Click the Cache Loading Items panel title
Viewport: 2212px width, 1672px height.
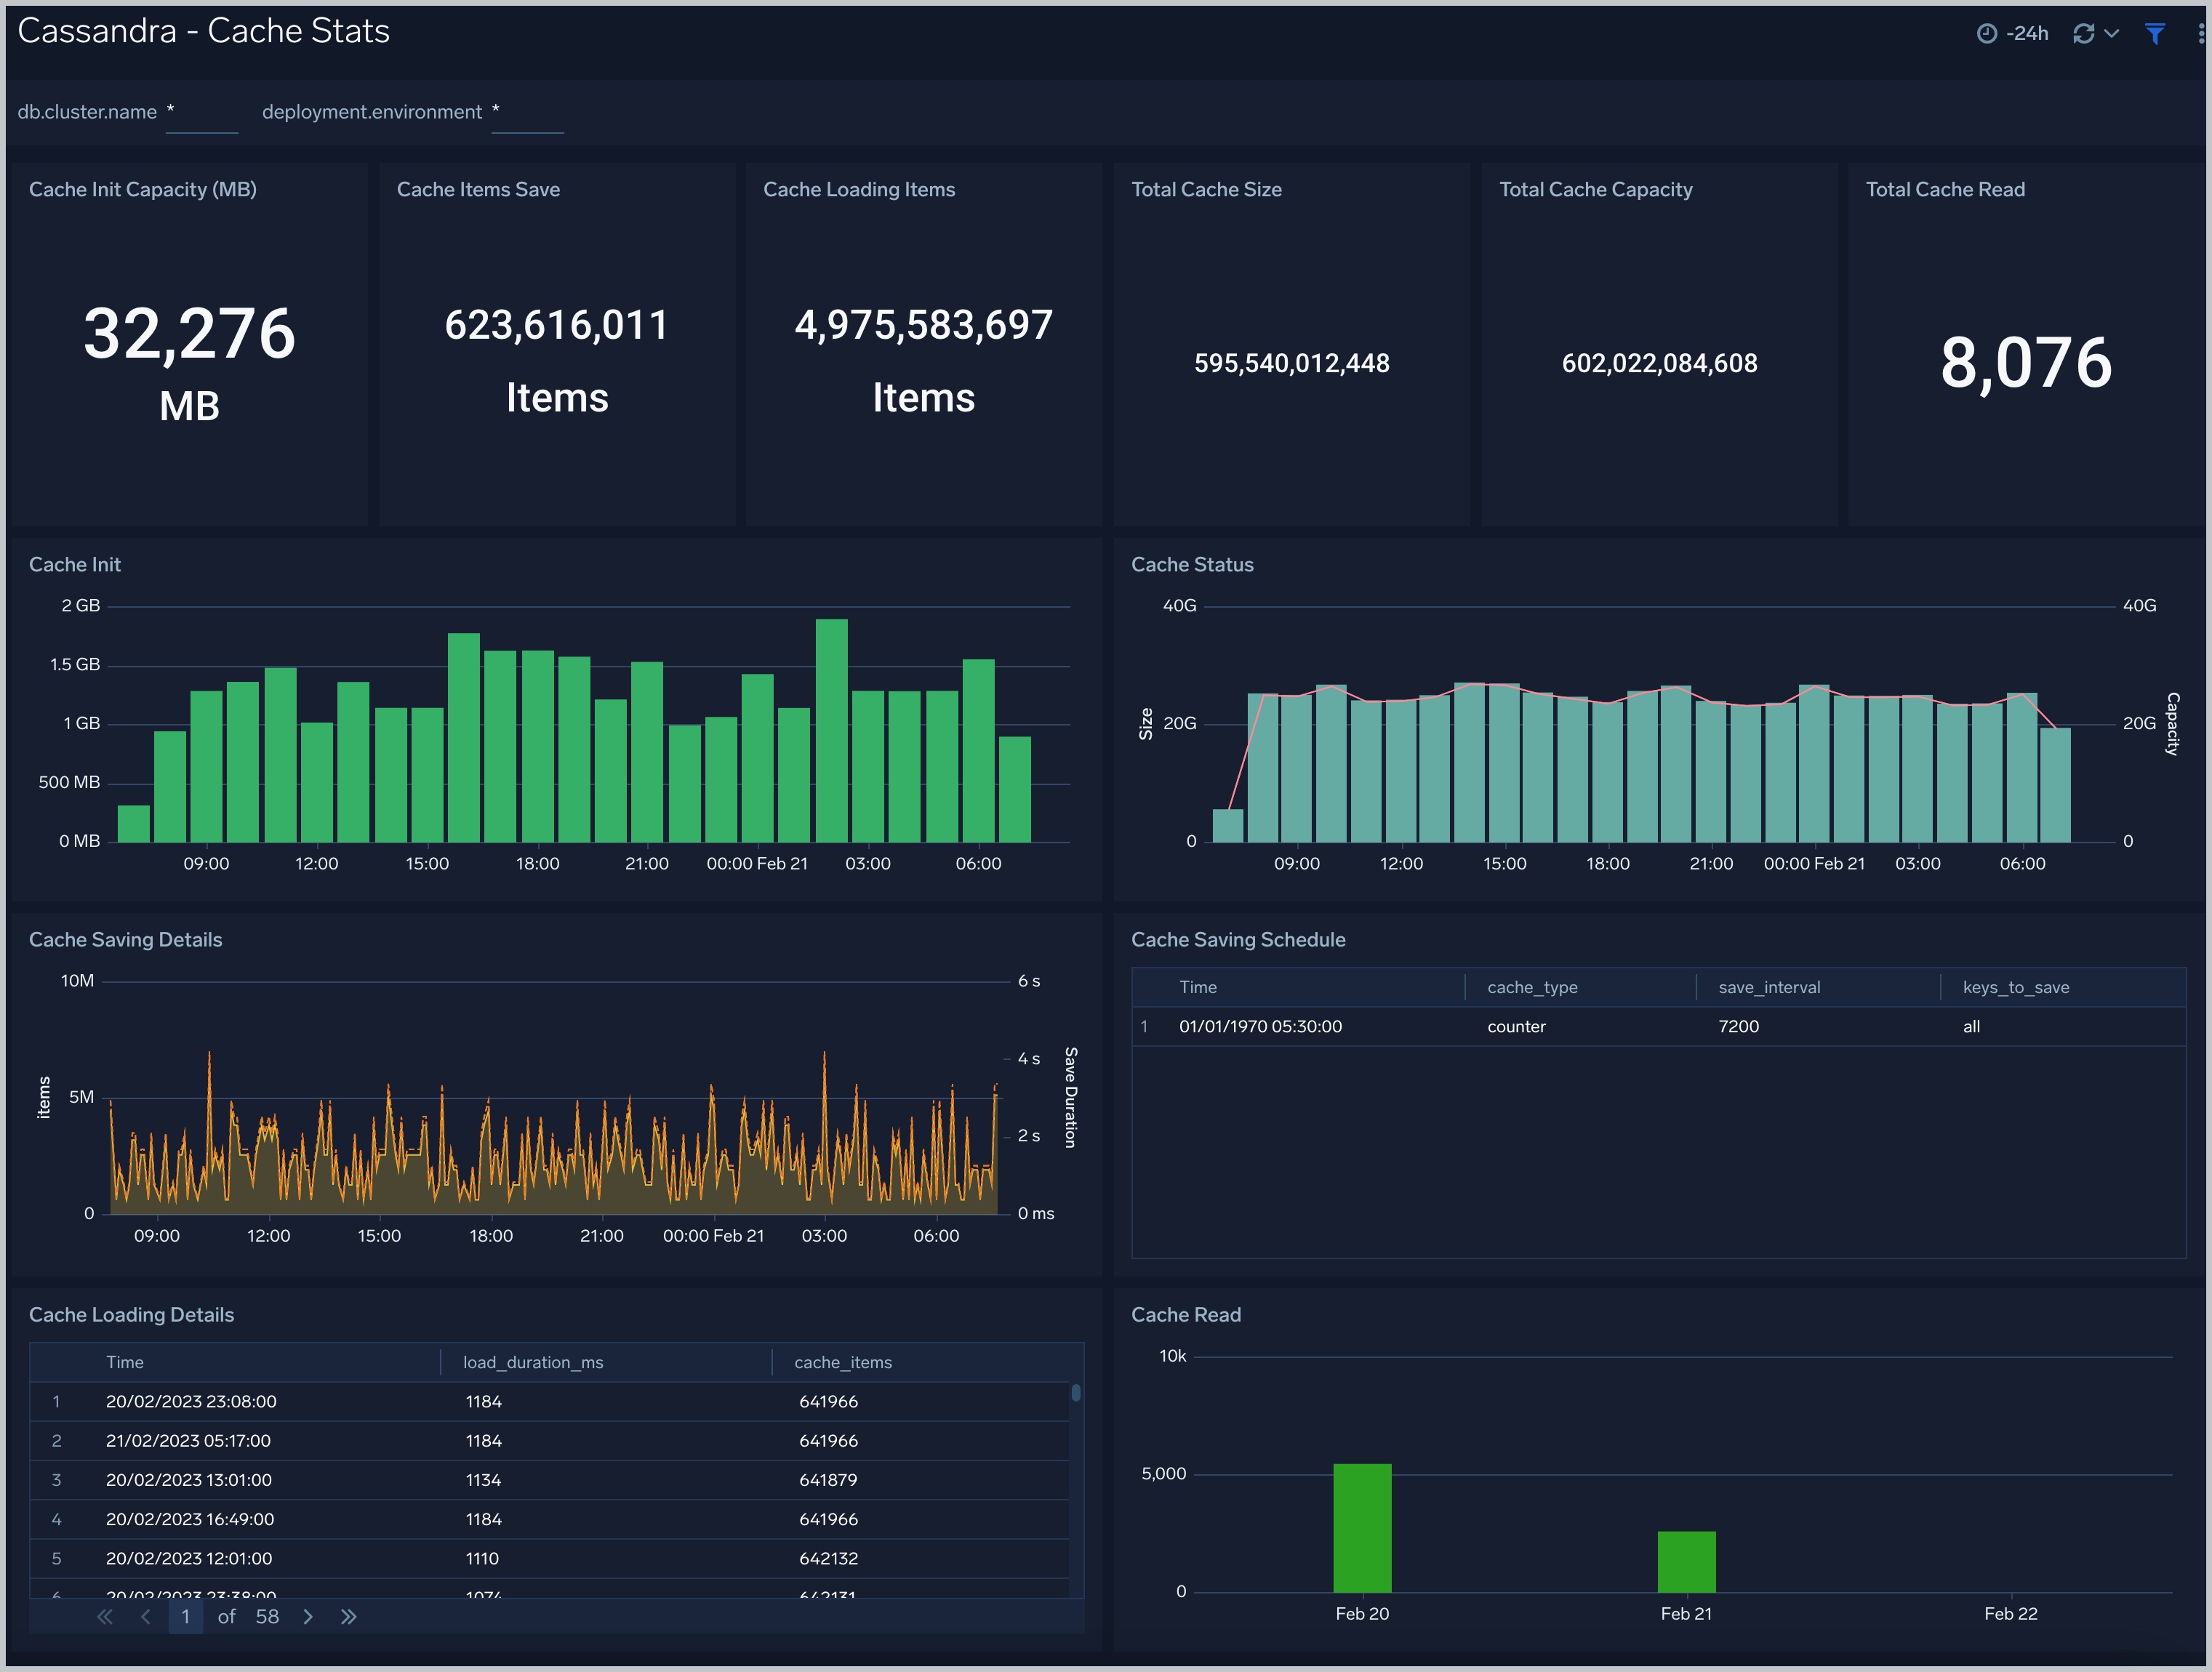859,190
